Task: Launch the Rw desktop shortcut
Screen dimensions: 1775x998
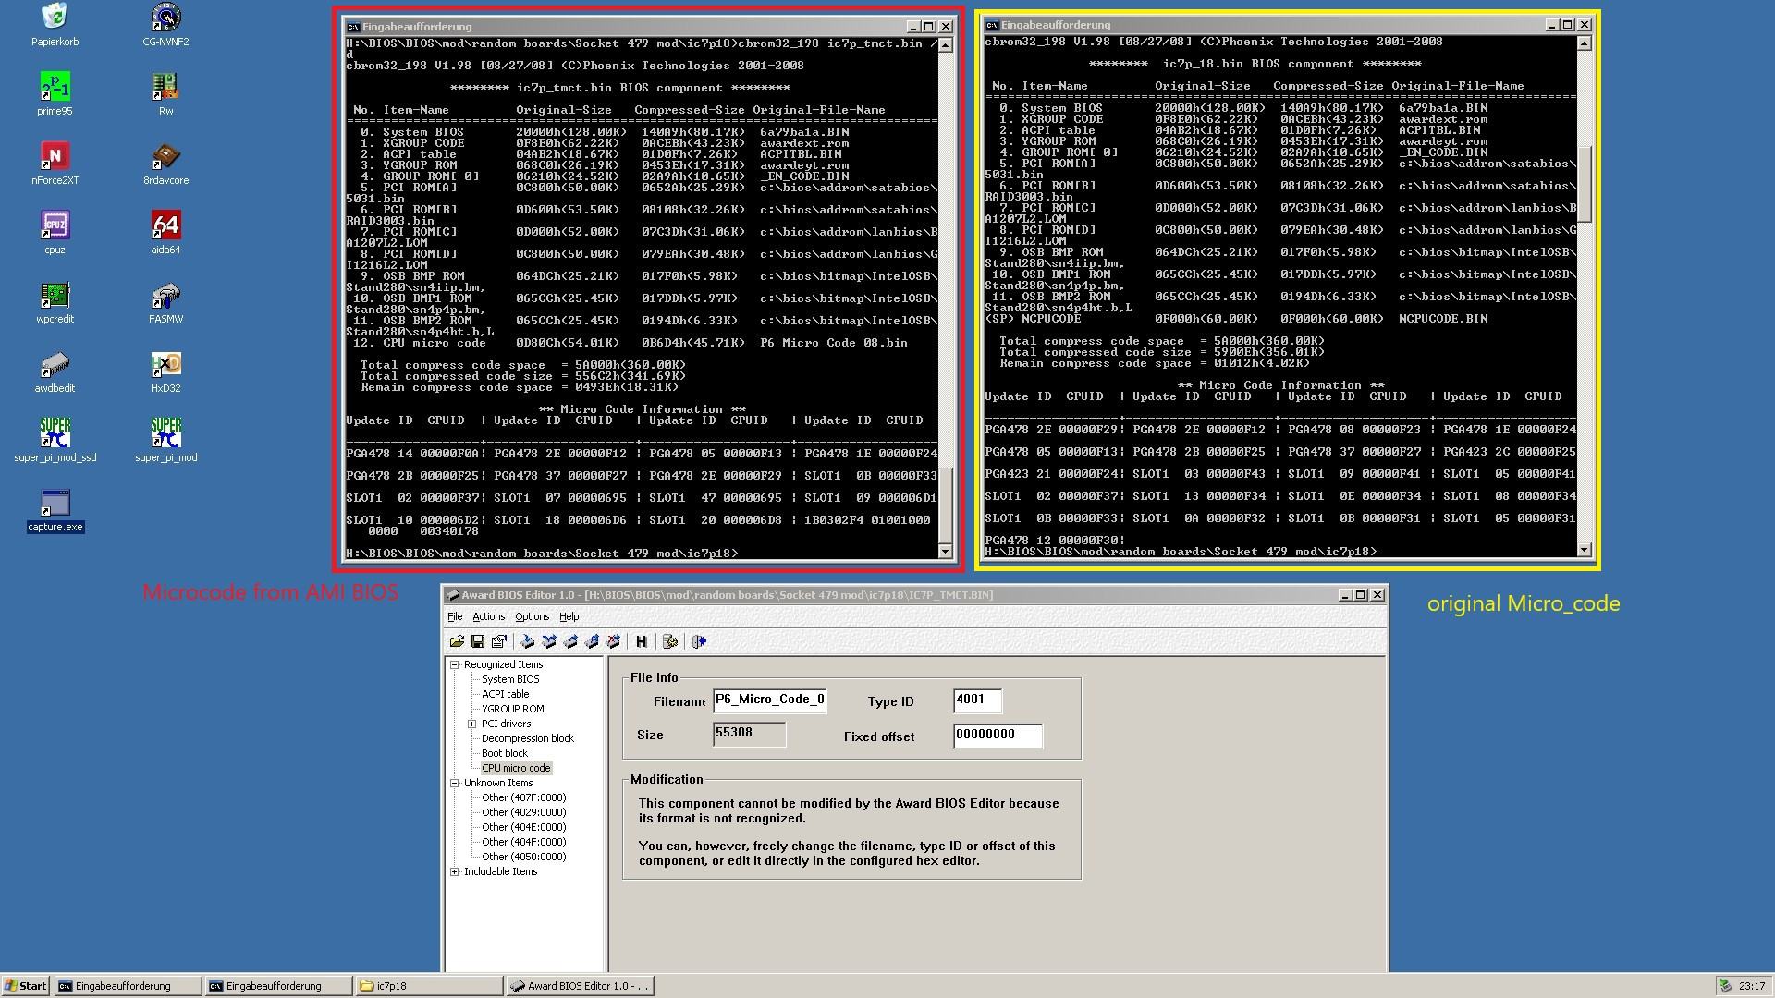Action: 165,94
